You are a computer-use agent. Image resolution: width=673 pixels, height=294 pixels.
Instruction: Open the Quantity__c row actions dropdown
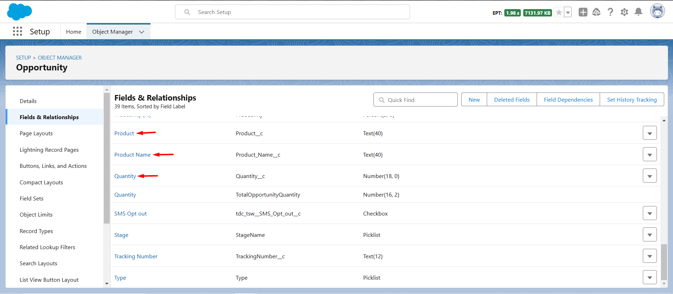[x=650, y=176]
